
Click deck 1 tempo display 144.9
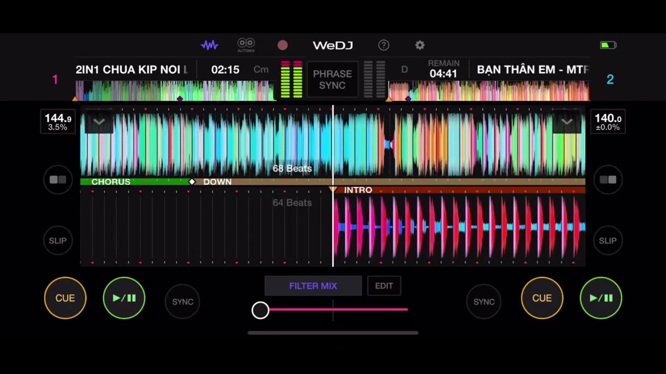[58, 122]
